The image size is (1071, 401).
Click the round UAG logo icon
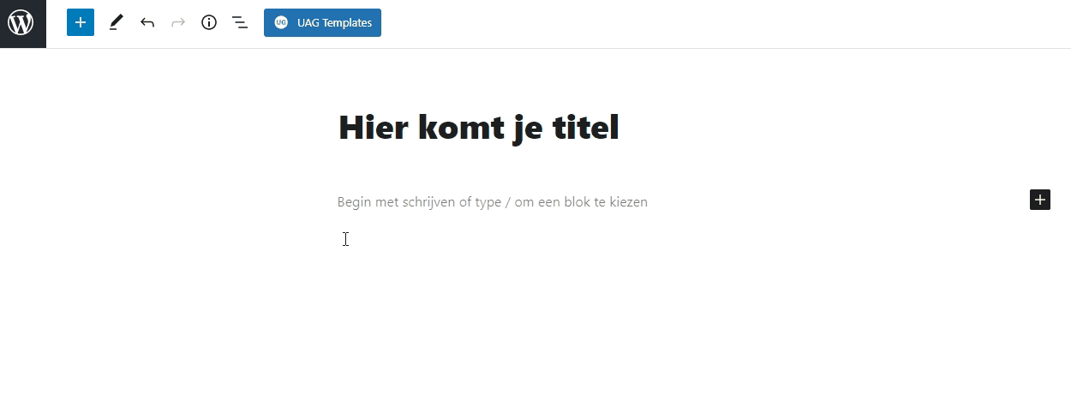281,23
